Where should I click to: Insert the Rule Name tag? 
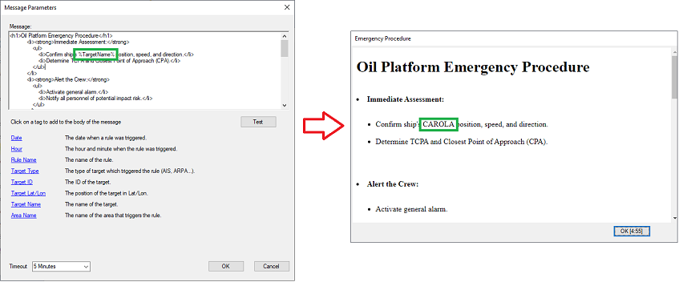23,160
